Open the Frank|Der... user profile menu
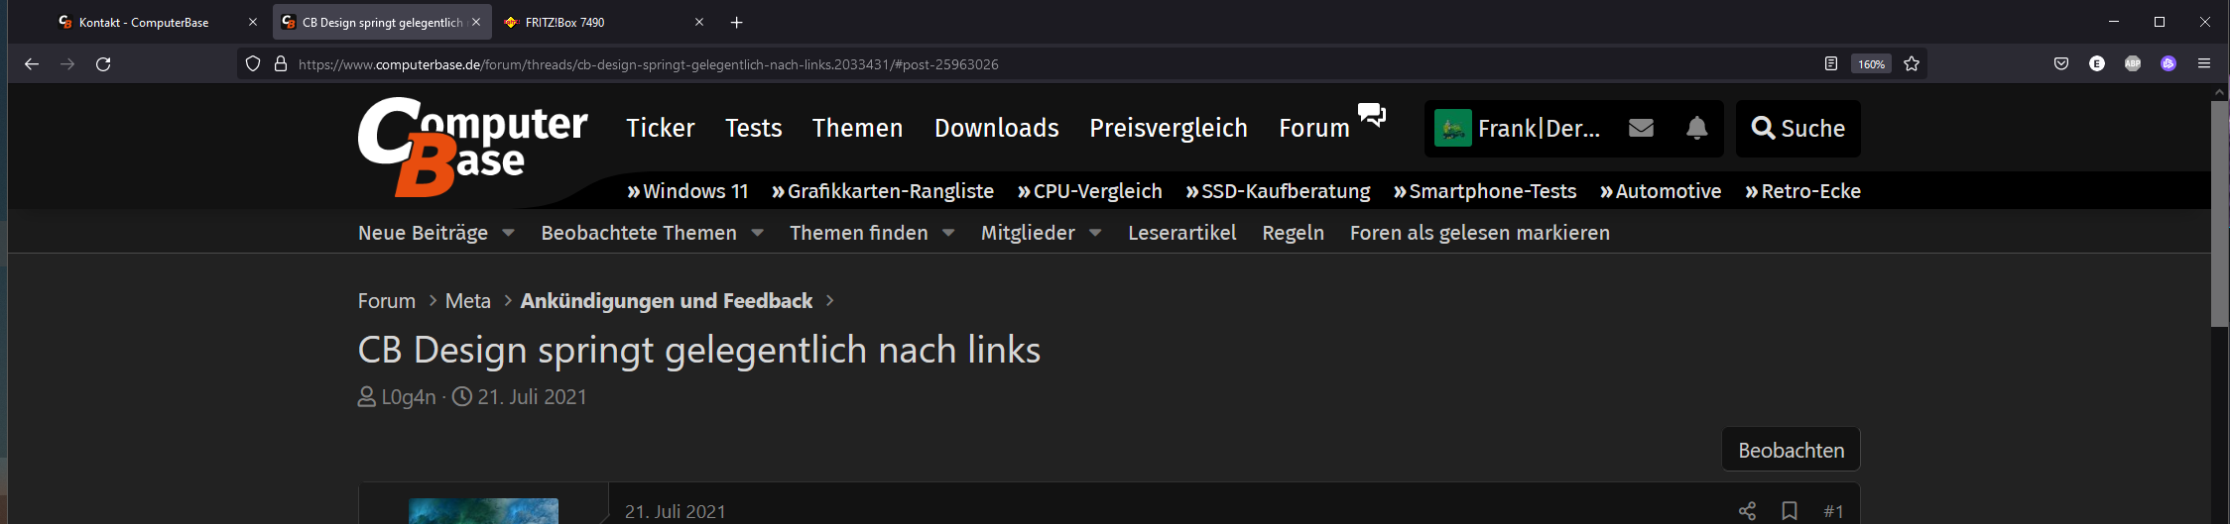This screenshot has width=2230, height=524. coord(1518,129)
